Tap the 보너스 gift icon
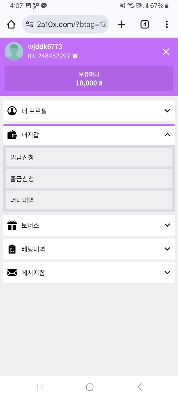 [x=12, y=225]
